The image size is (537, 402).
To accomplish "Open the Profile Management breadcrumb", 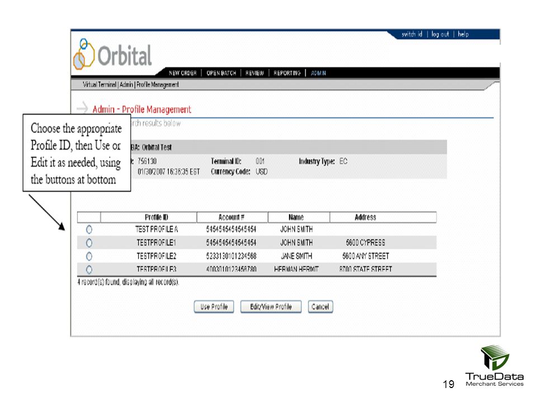I will tap(158, 84).
